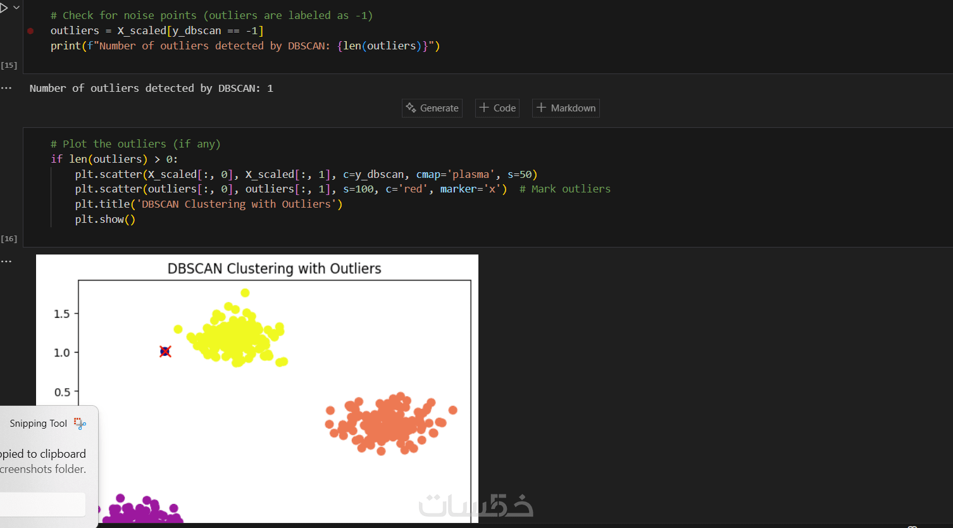The height and width of the screenshot is (528, 953).
Task: Place the cursor on the plt.show() line
Action: point(105,220)
